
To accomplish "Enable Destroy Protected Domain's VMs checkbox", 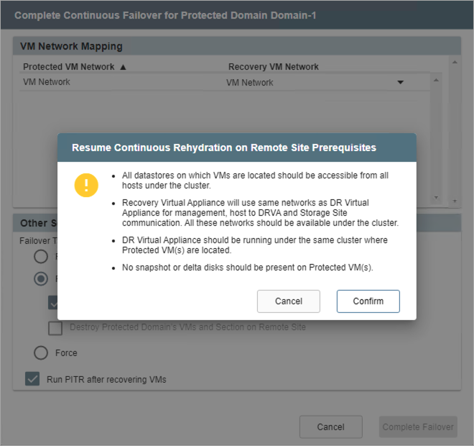I will 55,328.
